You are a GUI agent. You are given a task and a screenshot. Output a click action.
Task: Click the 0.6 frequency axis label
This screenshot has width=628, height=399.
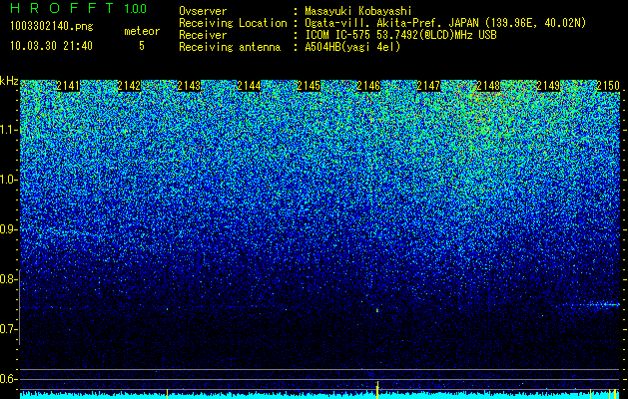8,379
